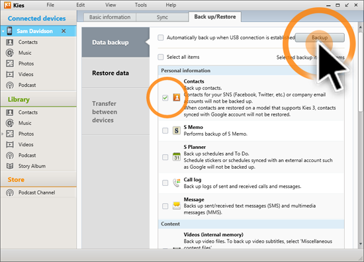Click the S Memo backup item icon
364x262 pixels.
177,130
